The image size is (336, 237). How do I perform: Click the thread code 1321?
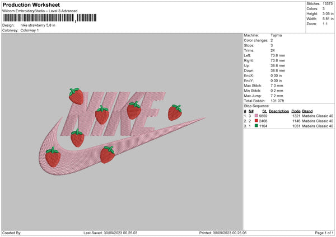296,116
